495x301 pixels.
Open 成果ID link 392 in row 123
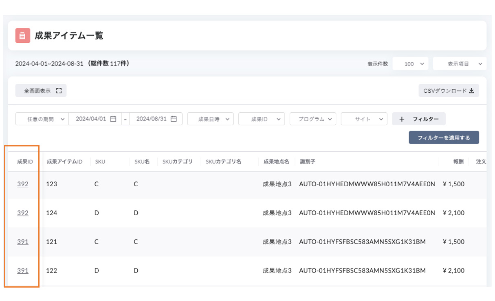(x=23, y=184)
